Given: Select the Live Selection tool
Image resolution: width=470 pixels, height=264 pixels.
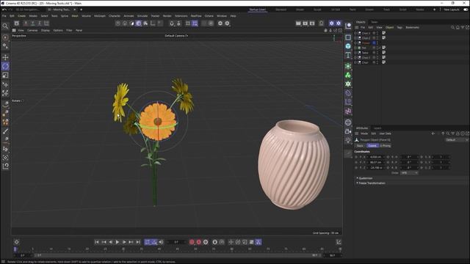Looking at the screenshot, I should [x=5, y=37].
